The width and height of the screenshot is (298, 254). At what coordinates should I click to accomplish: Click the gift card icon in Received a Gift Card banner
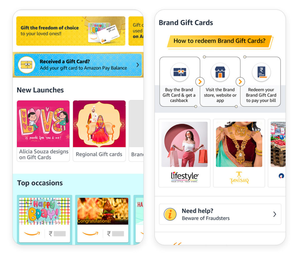tap(26, 65)
